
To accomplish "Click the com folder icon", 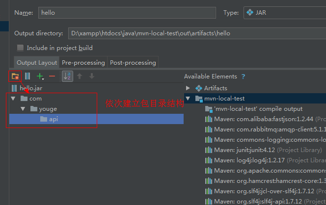I will (24, 98).
